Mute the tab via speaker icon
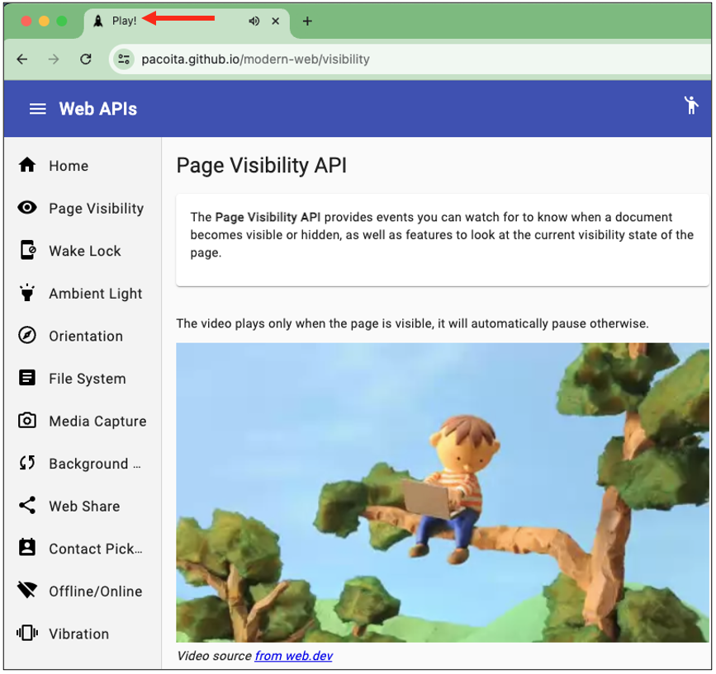The width and height of the screenshot is (716, 674). pos(254,21)
